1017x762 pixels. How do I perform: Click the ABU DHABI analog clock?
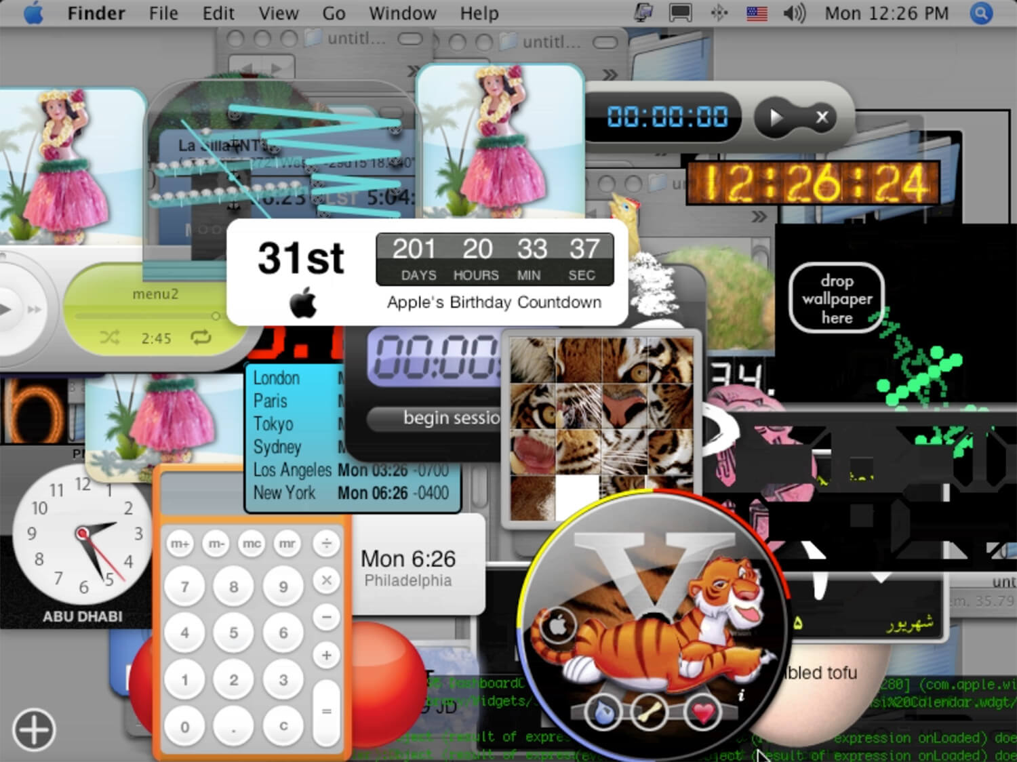(82, 536)
